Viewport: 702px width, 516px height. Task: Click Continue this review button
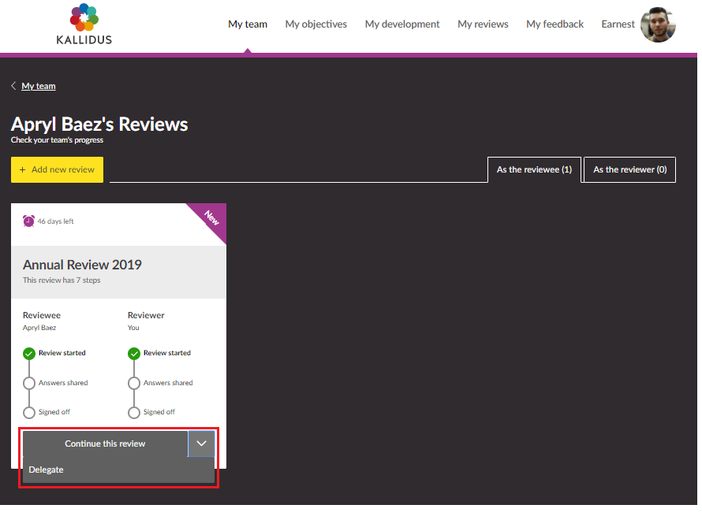pyautogui.click(x=105, y=444)
